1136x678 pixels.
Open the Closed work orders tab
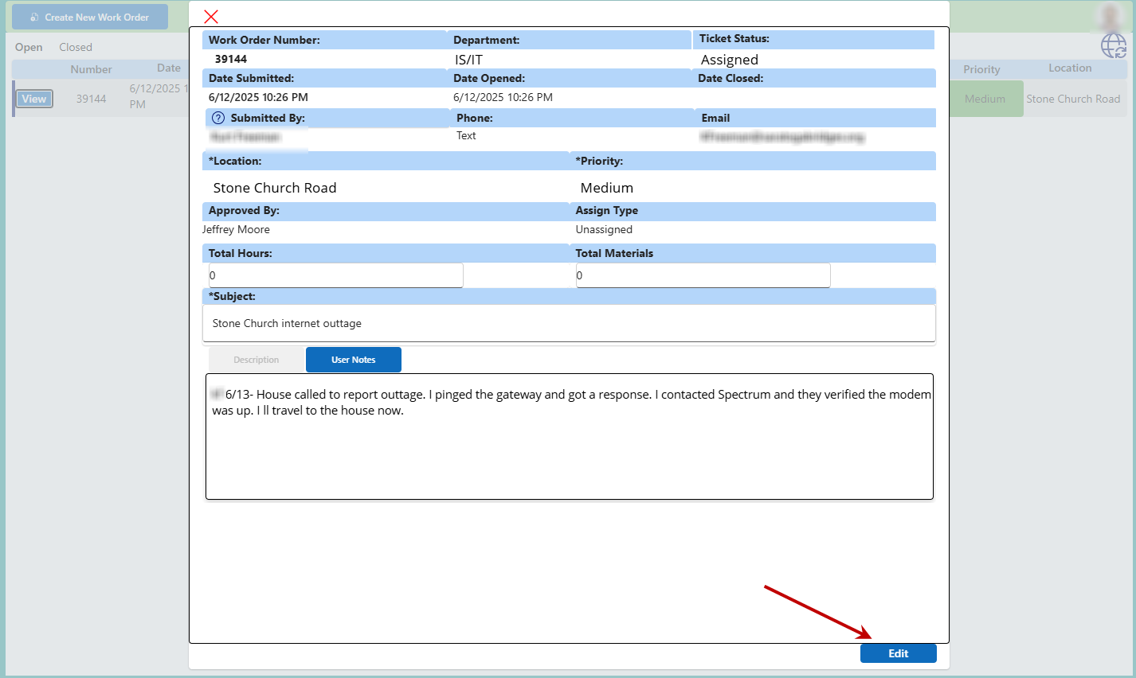(76, 48)
